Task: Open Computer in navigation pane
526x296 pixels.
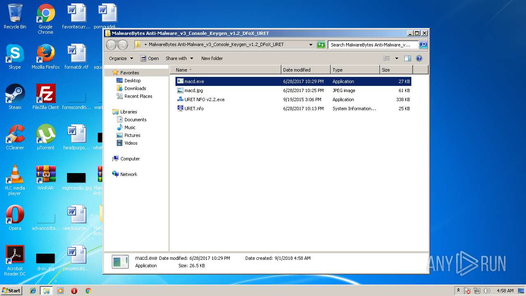Action: pyautogui.click(x=130, y=159)
